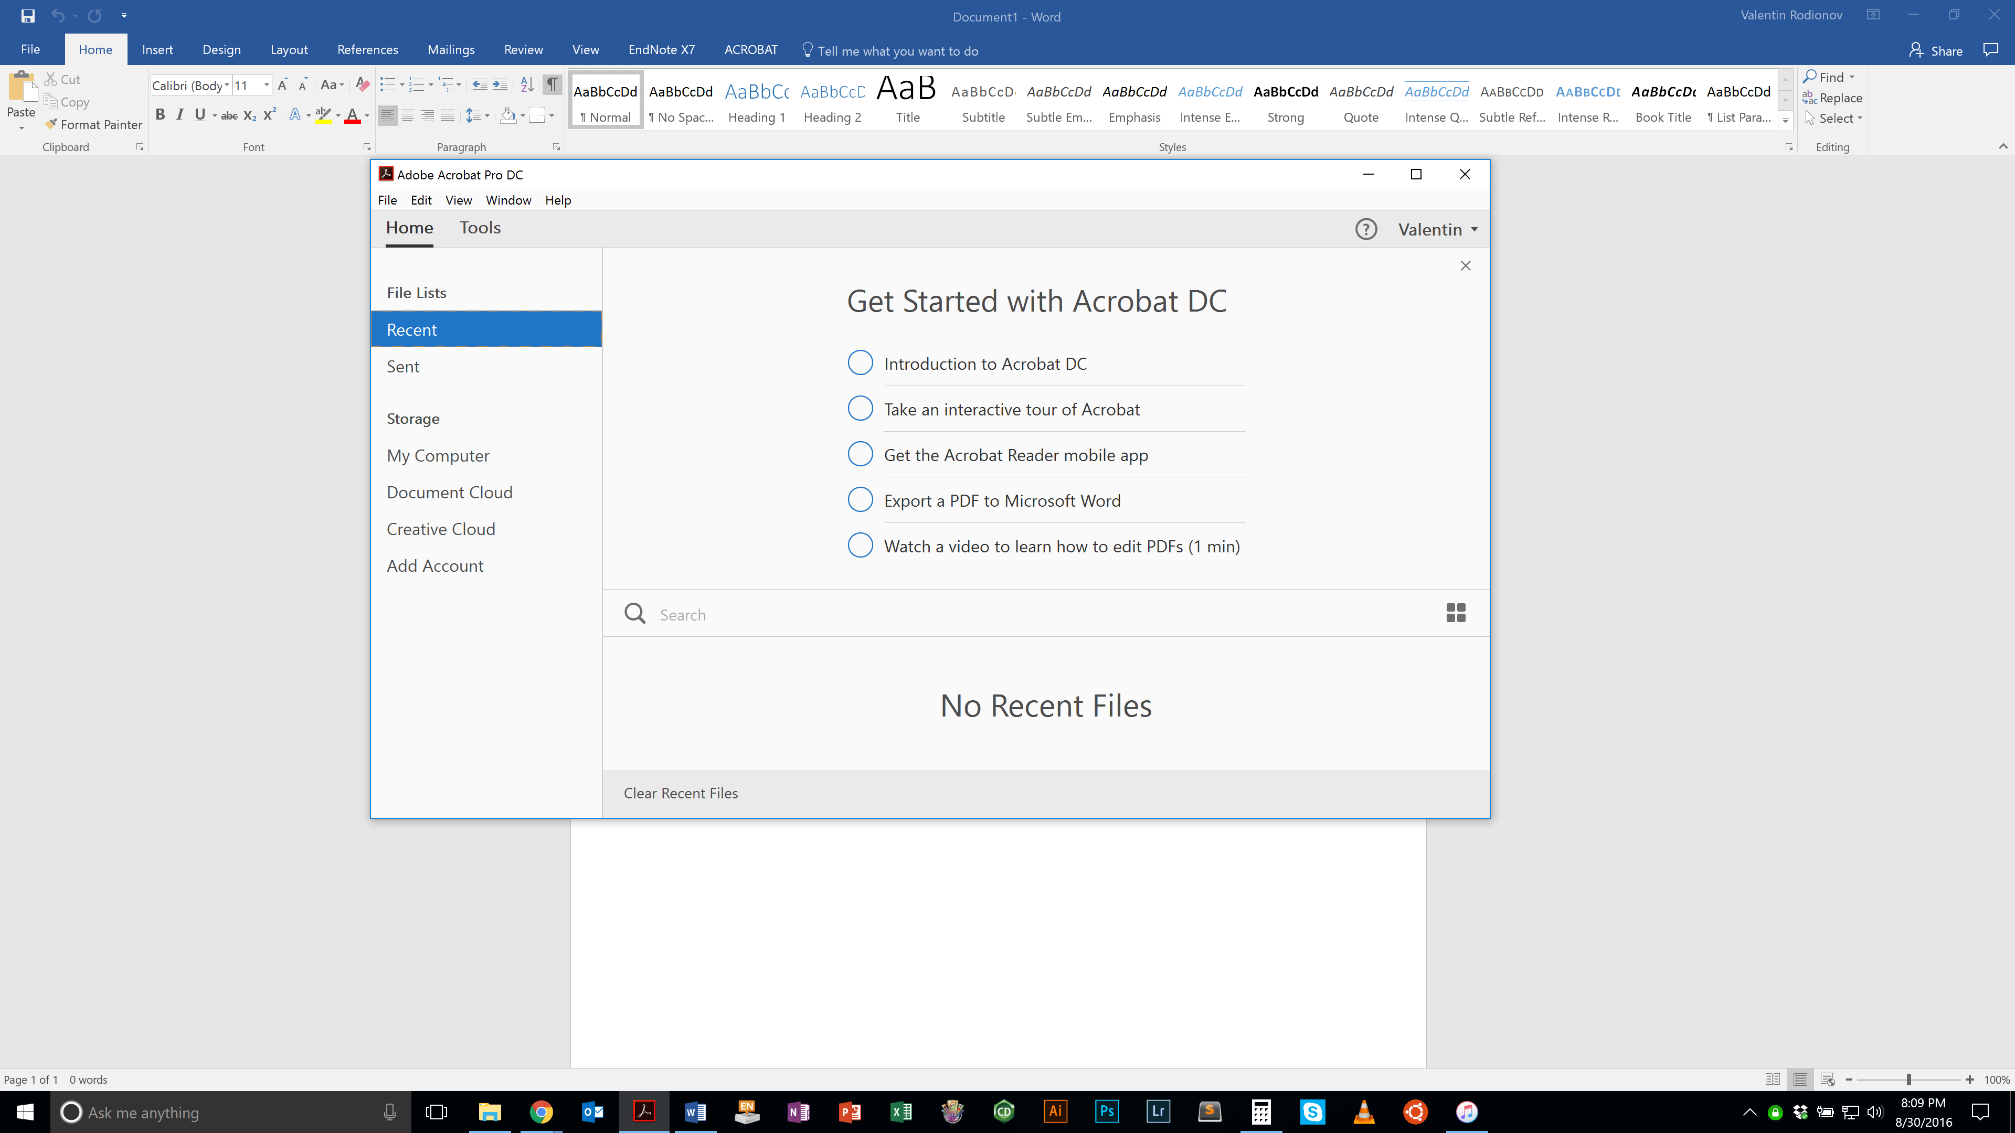Click the Clear All Formatting icon
Viewport: 2015px width, 1133px height.
[362, 84]
